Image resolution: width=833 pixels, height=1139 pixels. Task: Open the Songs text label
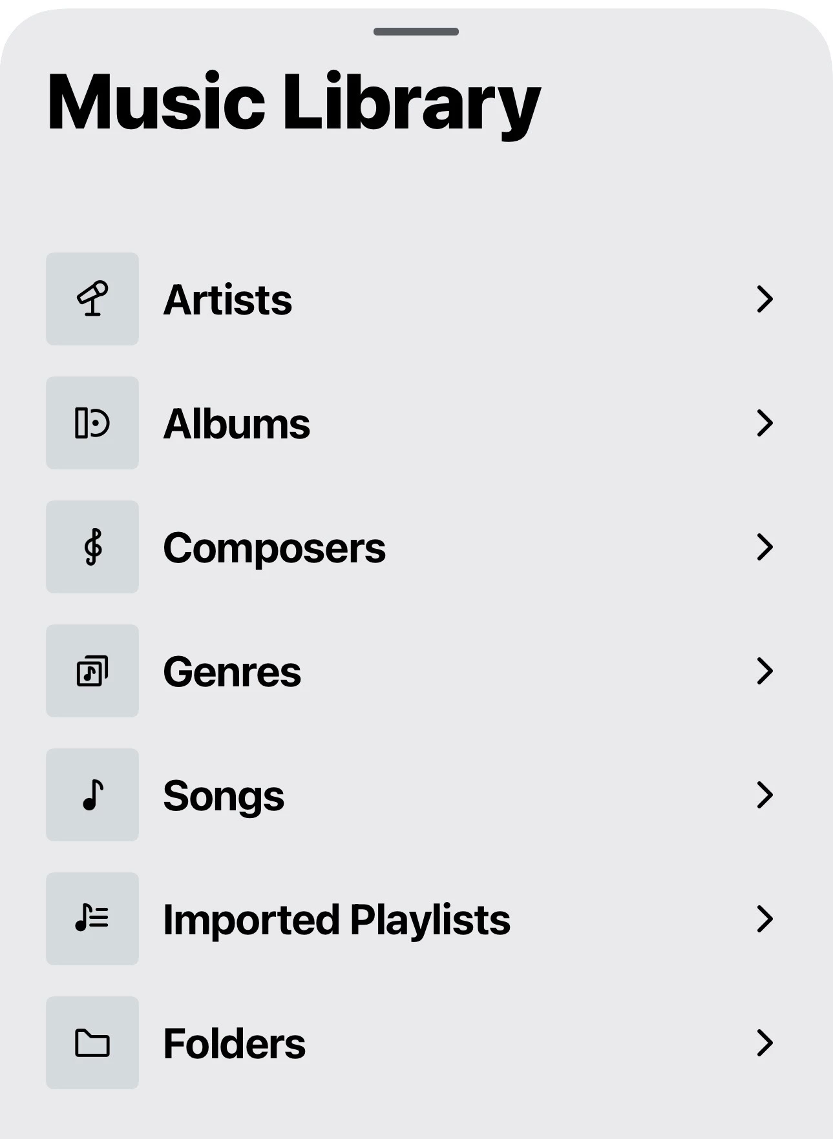tap(224, 796)
